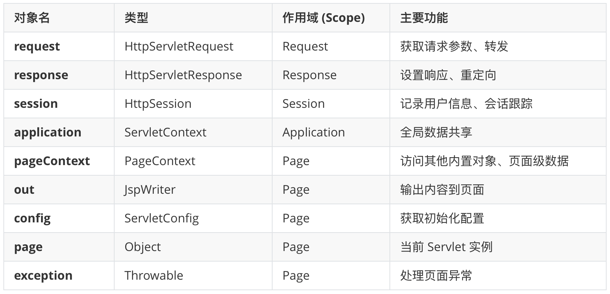Click the HttpServletResponse type cell
Screen dimensions: 610x294
tap(183, 75)
